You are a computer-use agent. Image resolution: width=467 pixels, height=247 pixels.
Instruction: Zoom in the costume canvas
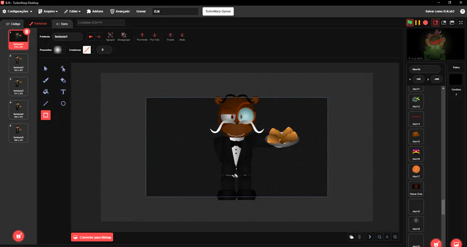tap(395, 237)
